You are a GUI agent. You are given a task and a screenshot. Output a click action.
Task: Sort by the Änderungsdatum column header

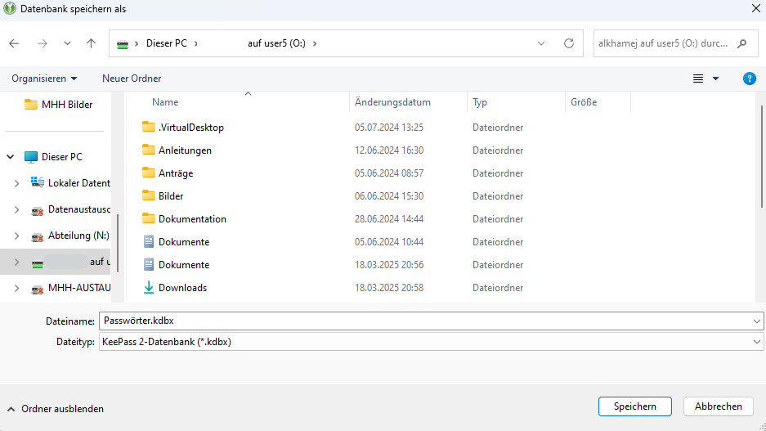392,102
